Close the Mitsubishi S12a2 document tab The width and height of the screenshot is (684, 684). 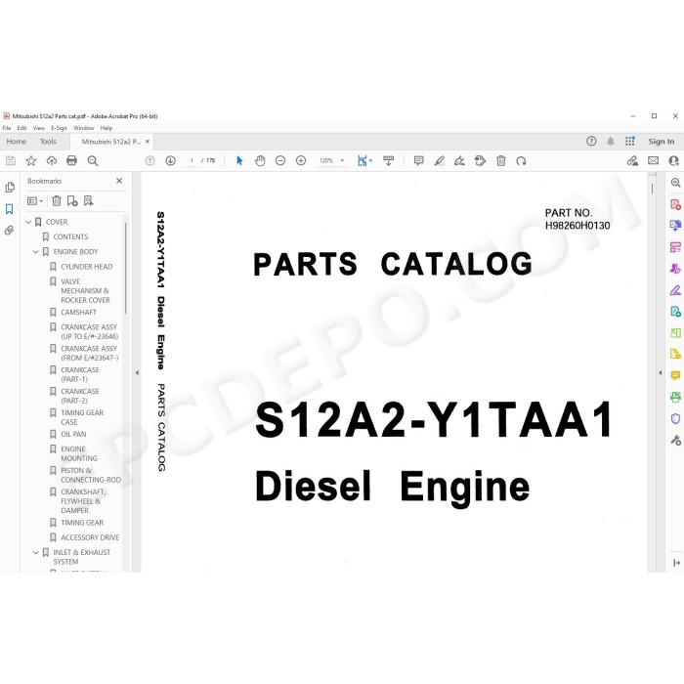(x=148, y=142)
